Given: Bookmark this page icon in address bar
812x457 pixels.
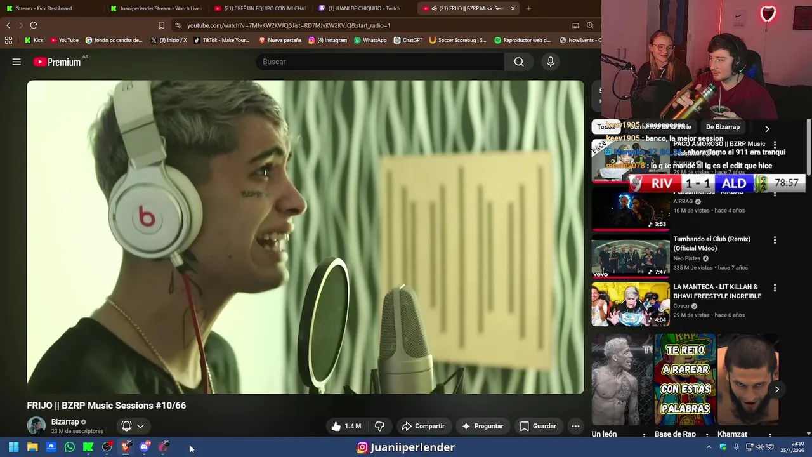Looking at the screenshot, I should click(161, 25).
